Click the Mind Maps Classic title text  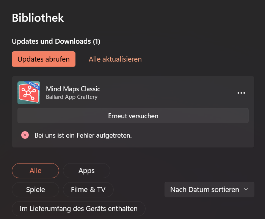[73, 89]
